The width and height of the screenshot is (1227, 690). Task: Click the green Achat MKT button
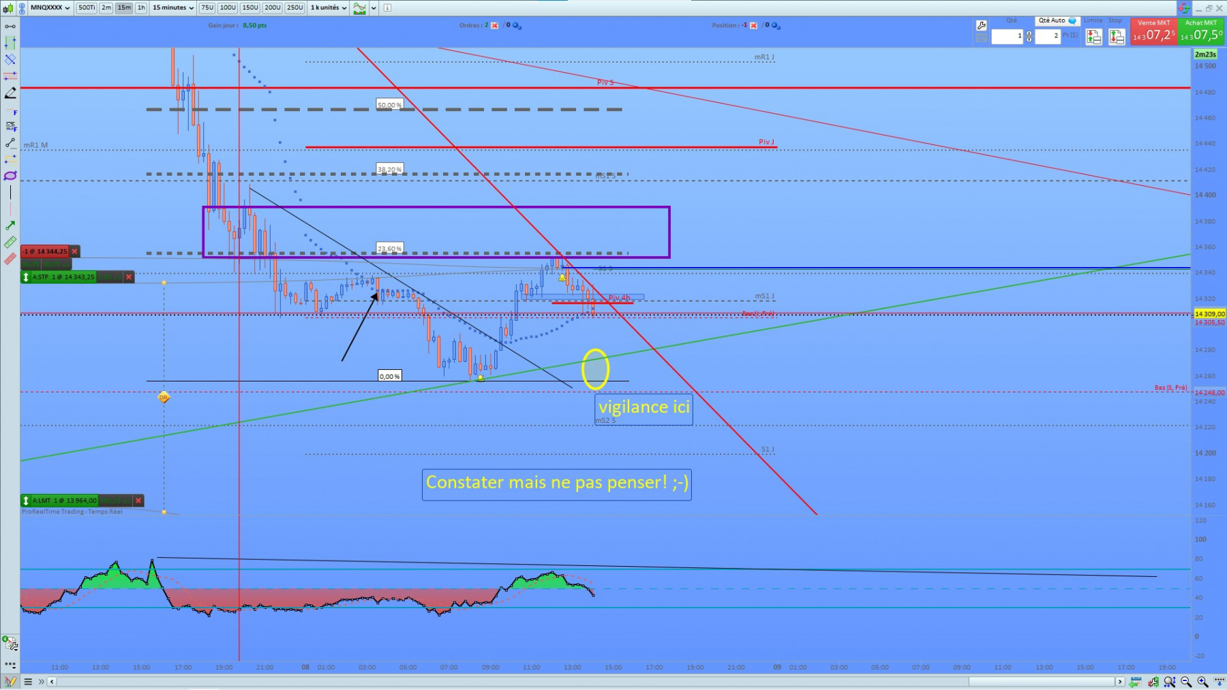pyautogui.click(x=1201, y=31)
